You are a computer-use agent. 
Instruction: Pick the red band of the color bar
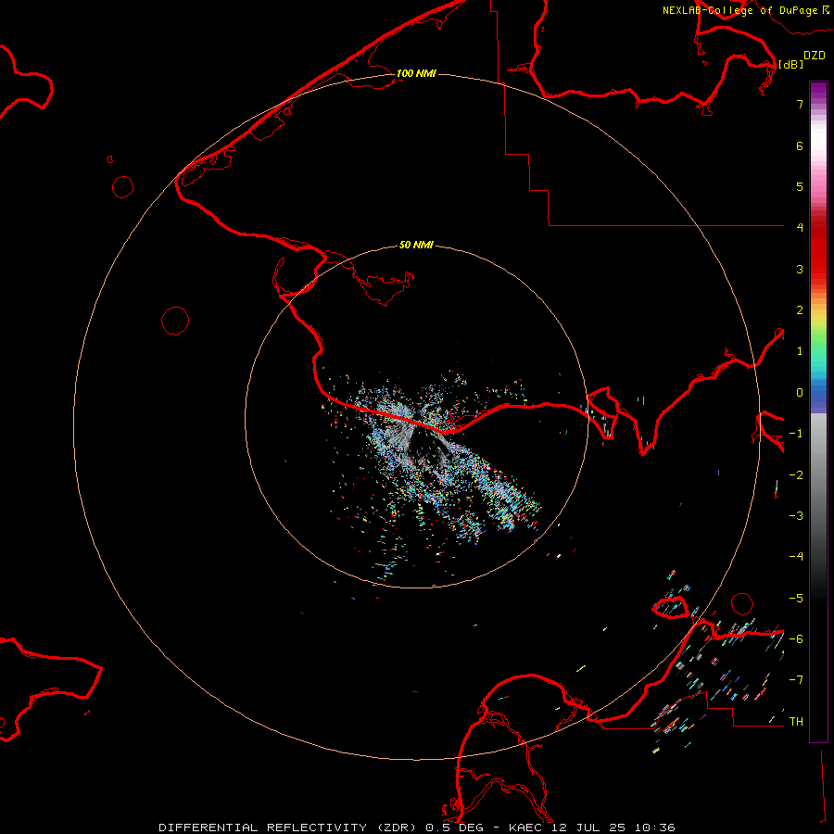[818, 250]
